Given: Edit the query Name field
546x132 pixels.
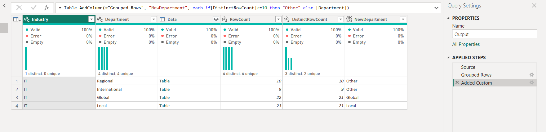Looking at the screenshot, I should [494, 34].
